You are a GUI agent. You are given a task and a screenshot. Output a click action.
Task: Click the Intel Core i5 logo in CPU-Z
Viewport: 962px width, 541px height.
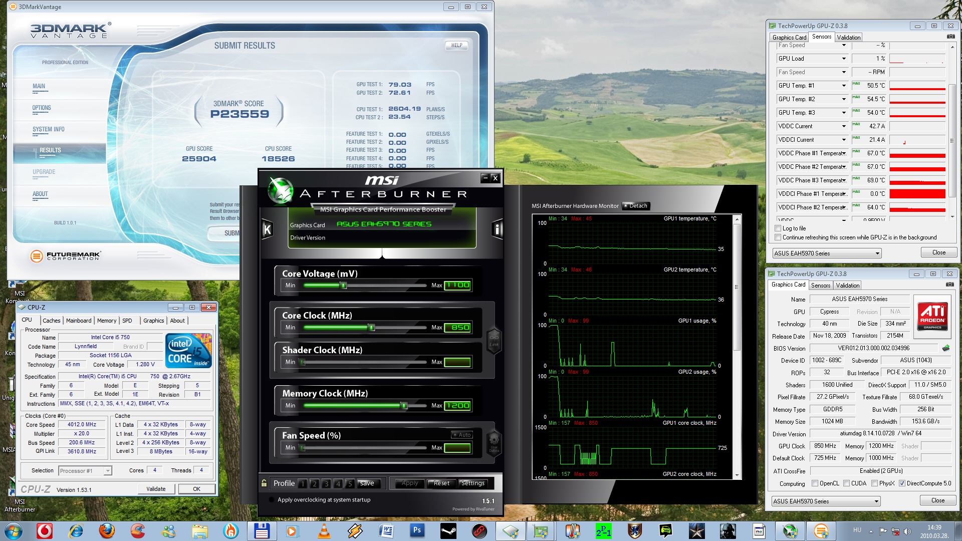click(188, 351)
